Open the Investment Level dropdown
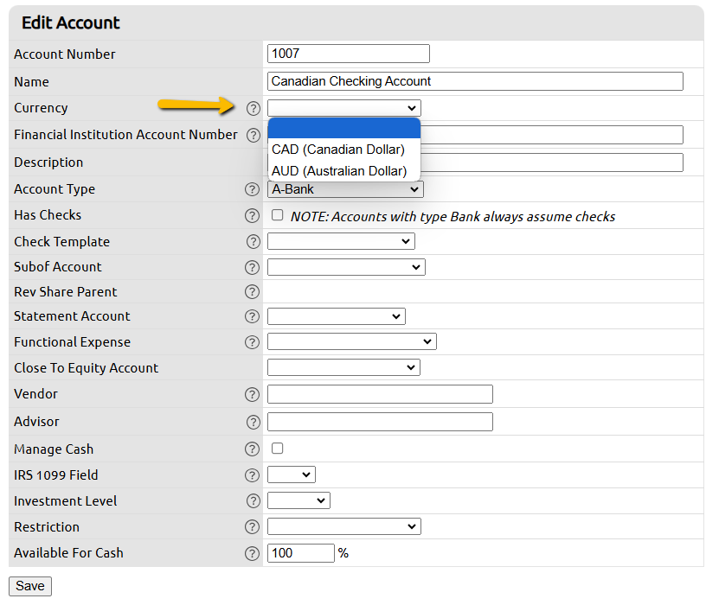 coord(298,500)
